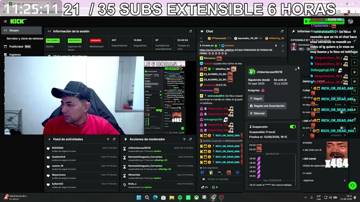This screenshot has width=360, height=202.
Task: Expand the 6 min slow-mode setting chevron
Action: pos(345,105)
